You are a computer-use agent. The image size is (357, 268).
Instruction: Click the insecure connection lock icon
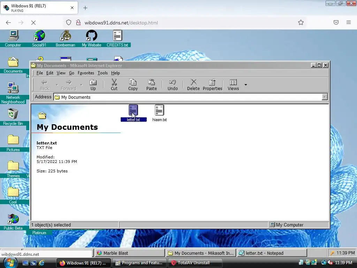pyautogui.click(x=78, y=23)
